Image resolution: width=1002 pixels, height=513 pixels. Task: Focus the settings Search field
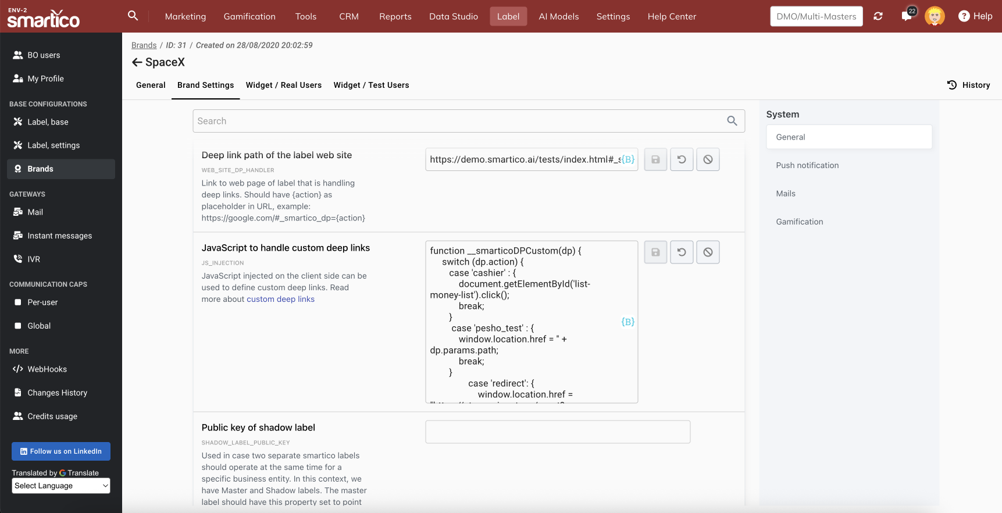tap(459, 121)
